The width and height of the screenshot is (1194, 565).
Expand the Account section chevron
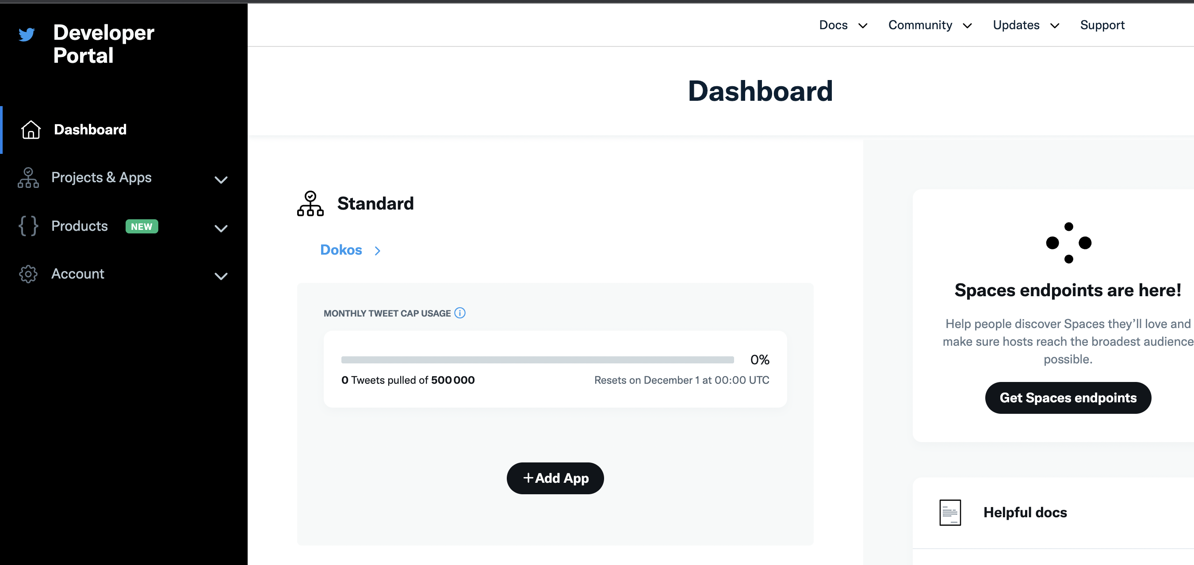(x=221, y=276)
